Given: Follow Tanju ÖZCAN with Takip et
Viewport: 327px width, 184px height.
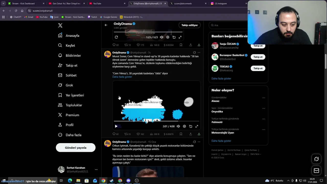Looking at the screenshot, I should 258,46.
